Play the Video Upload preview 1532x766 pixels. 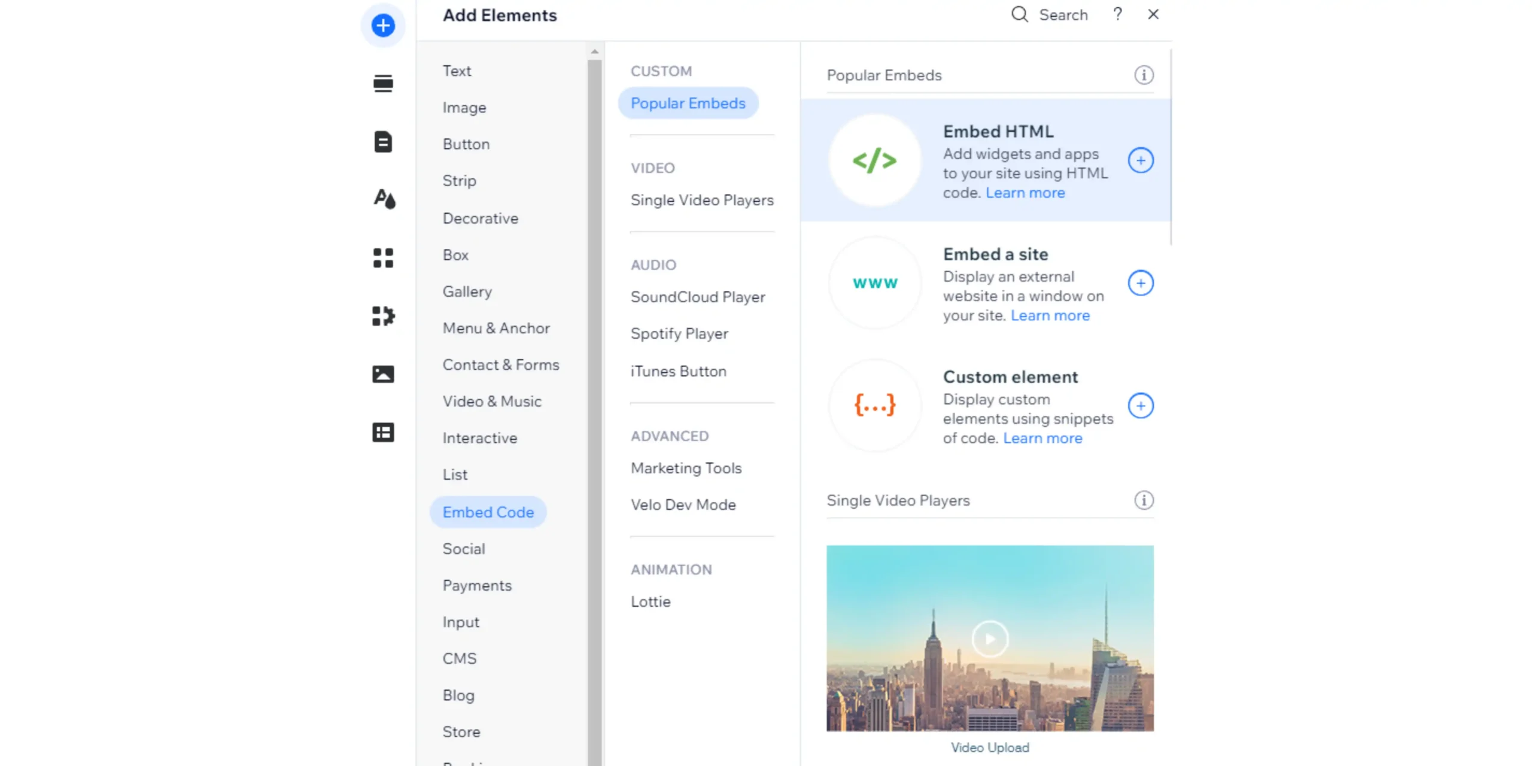coord(989,639)
